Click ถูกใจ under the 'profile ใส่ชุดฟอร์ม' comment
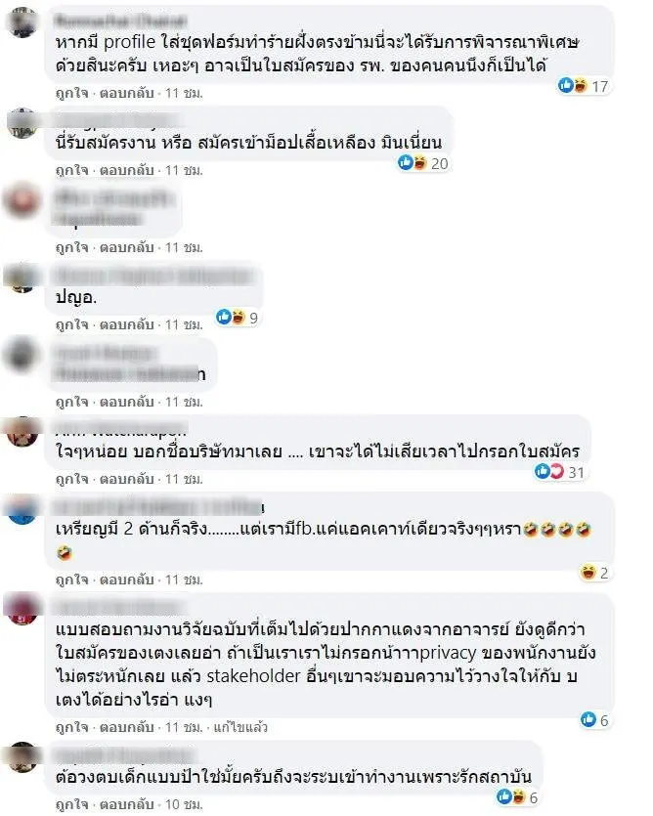The height and width of the screenshot is (816, 653). click(72, 93)
